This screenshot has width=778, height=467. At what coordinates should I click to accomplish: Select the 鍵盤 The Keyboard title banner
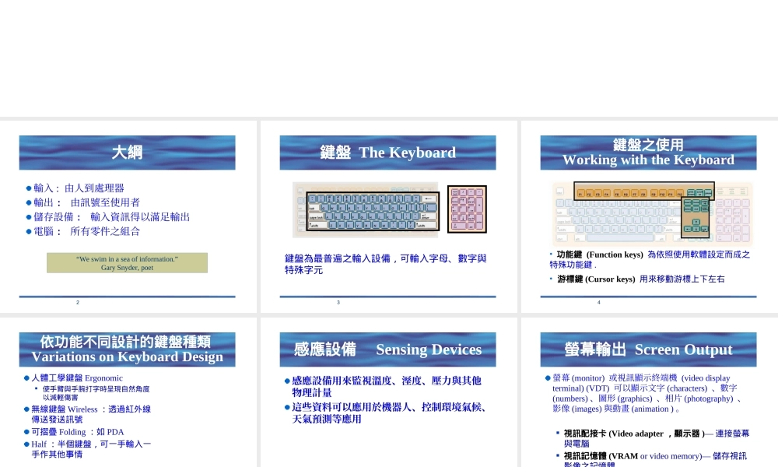click(387, 152)
